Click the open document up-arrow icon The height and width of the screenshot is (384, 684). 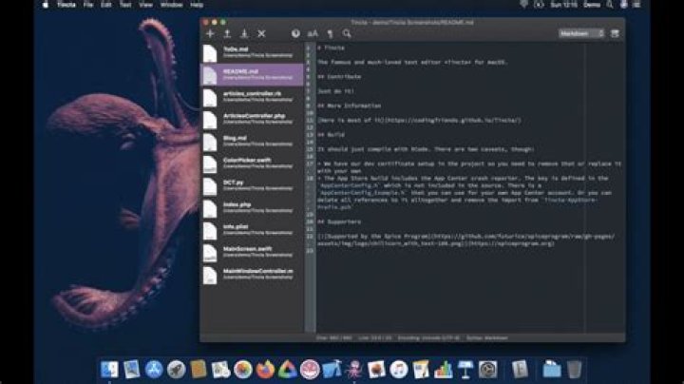tap(227, 33)
